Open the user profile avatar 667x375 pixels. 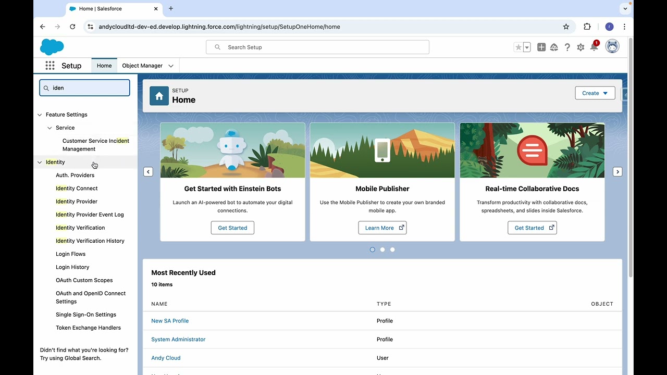click(x=612, y=46)
